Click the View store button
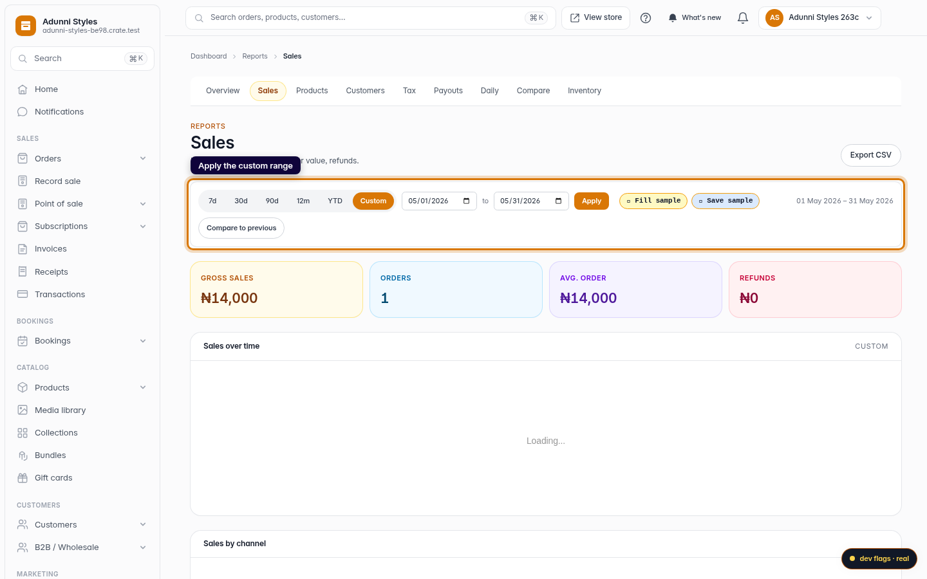This screenshot has width=927, height=579. 596,18
